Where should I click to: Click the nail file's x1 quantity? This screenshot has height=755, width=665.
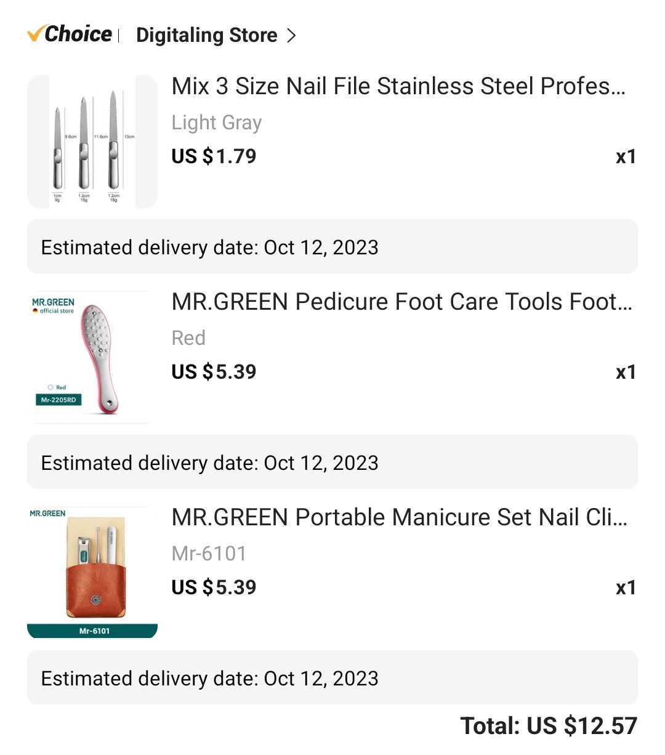[x=626, y=157]
